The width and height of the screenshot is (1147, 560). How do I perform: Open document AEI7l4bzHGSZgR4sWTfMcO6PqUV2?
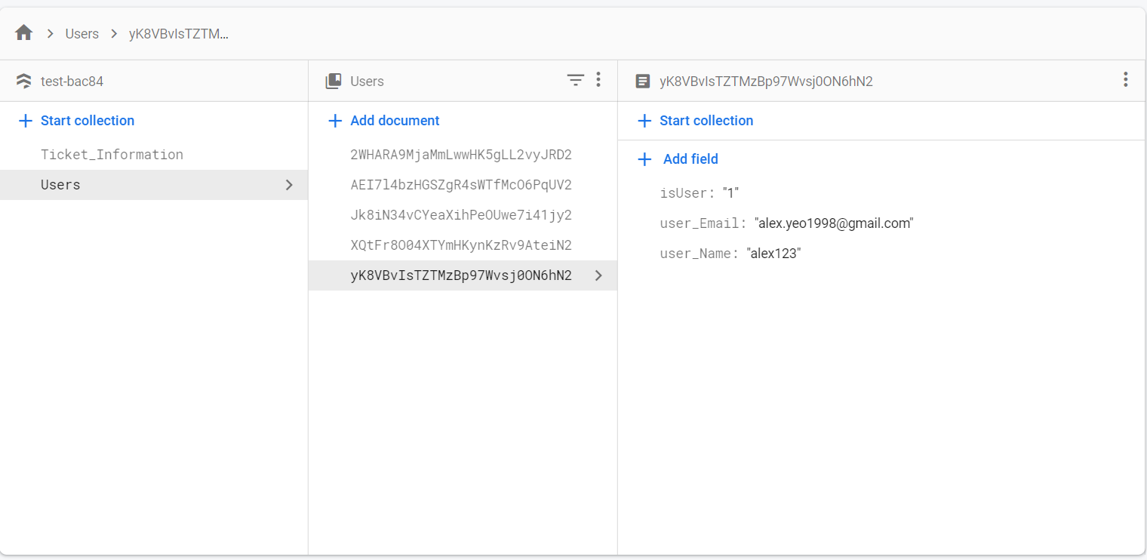tap(463, 185)
